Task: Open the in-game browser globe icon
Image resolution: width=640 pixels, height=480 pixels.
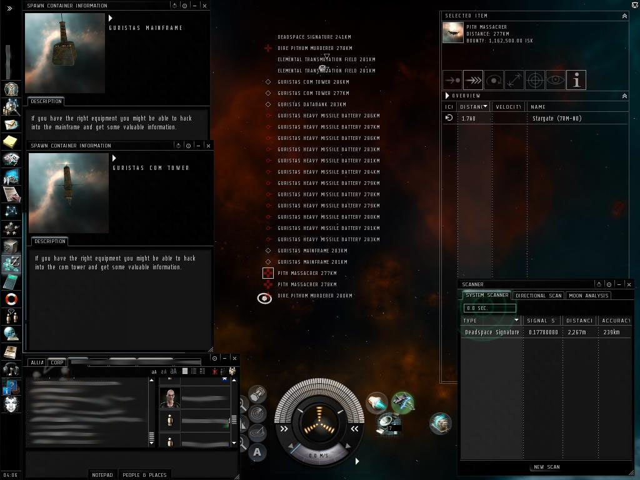Action: (x=11, y=334)
